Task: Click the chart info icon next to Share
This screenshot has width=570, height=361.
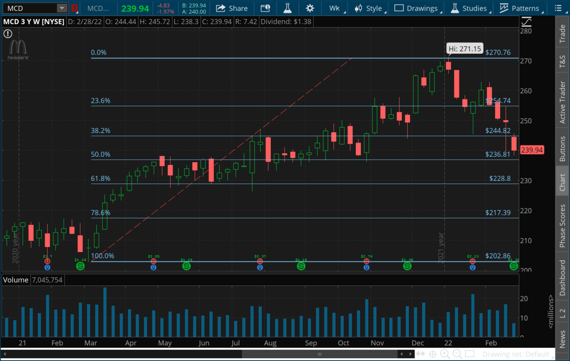Action: (x=266, y=8)
